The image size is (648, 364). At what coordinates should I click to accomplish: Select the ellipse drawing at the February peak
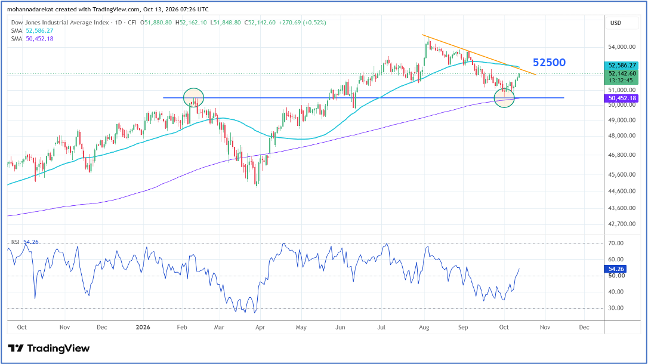tap(193, 97)
